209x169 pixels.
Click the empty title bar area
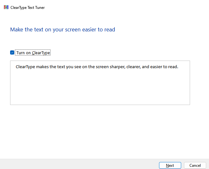pos(126,7)
